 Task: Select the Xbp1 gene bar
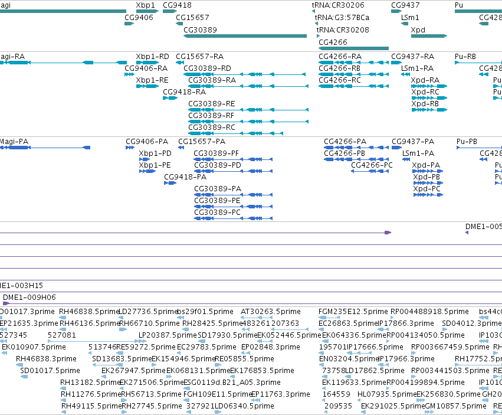click(x=147, y=11)
